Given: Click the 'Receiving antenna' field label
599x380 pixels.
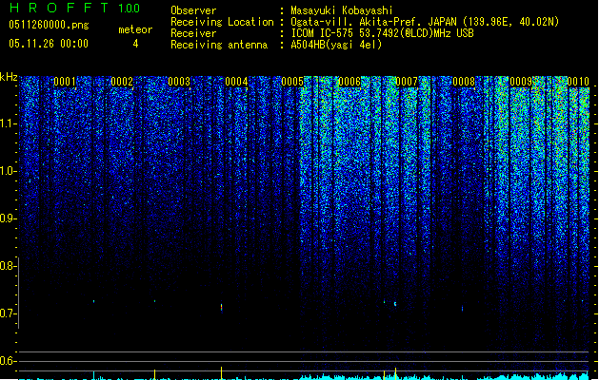Looking at the screenshot, I should tap(219, 45).
